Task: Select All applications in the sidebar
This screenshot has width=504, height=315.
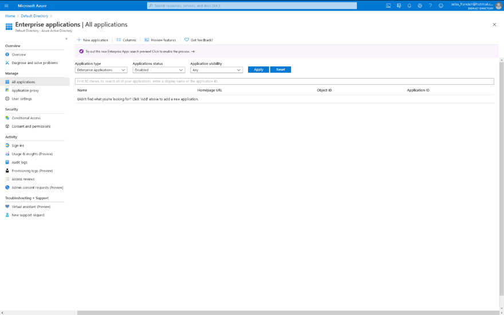Action: click(35, 82)
